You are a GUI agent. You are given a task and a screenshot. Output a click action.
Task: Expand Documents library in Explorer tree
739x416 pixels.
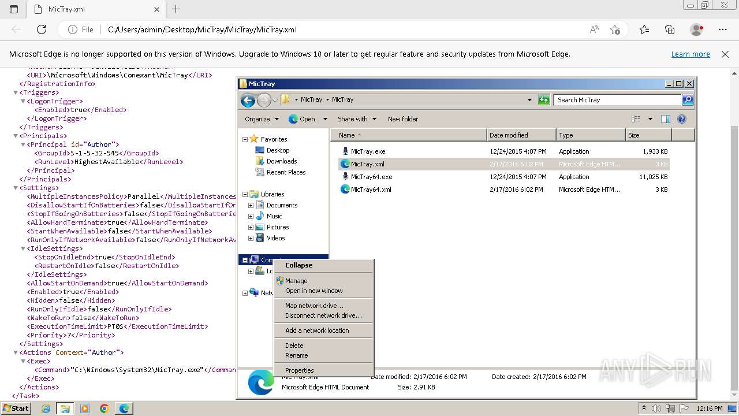coord(251,205)
